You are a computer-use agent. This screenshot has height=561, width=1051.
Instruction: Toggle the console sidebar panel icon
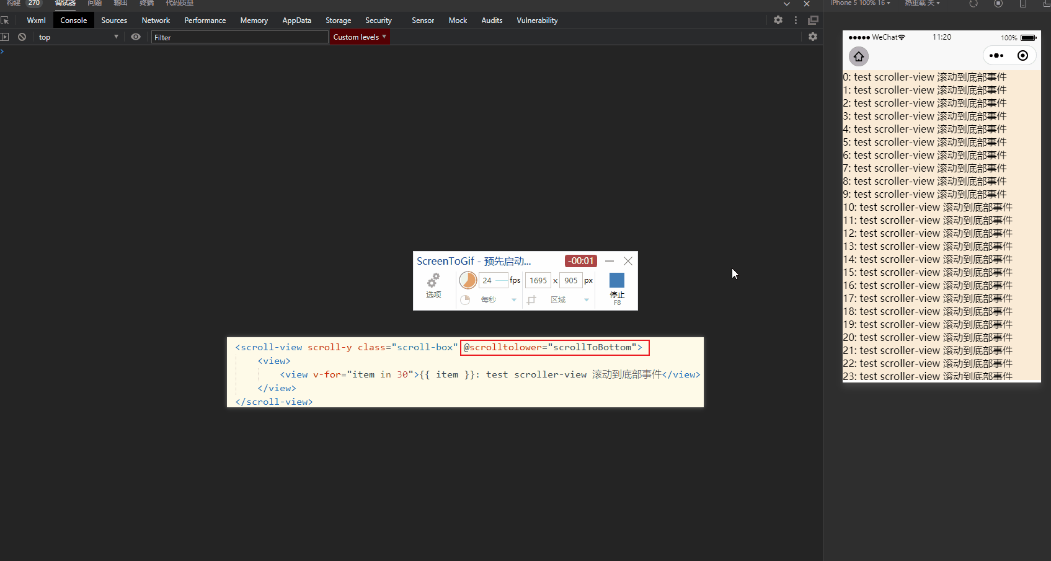tap(5, 37)
